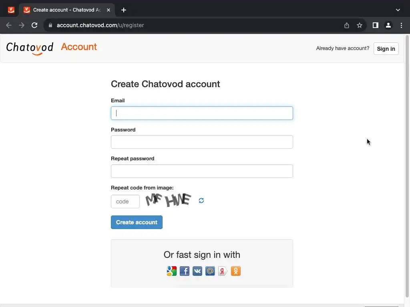This screenshot has width=410, height=307.
Task: Open Chrome's three-dot menu
Action: pyautogui.click(x=401, y=25)
